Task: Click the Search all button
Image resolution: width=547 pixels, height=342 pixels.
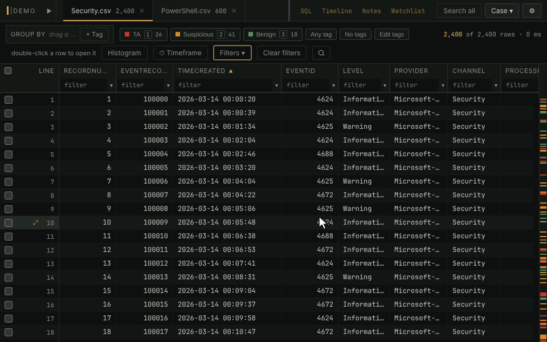Action: click(459, 11)
